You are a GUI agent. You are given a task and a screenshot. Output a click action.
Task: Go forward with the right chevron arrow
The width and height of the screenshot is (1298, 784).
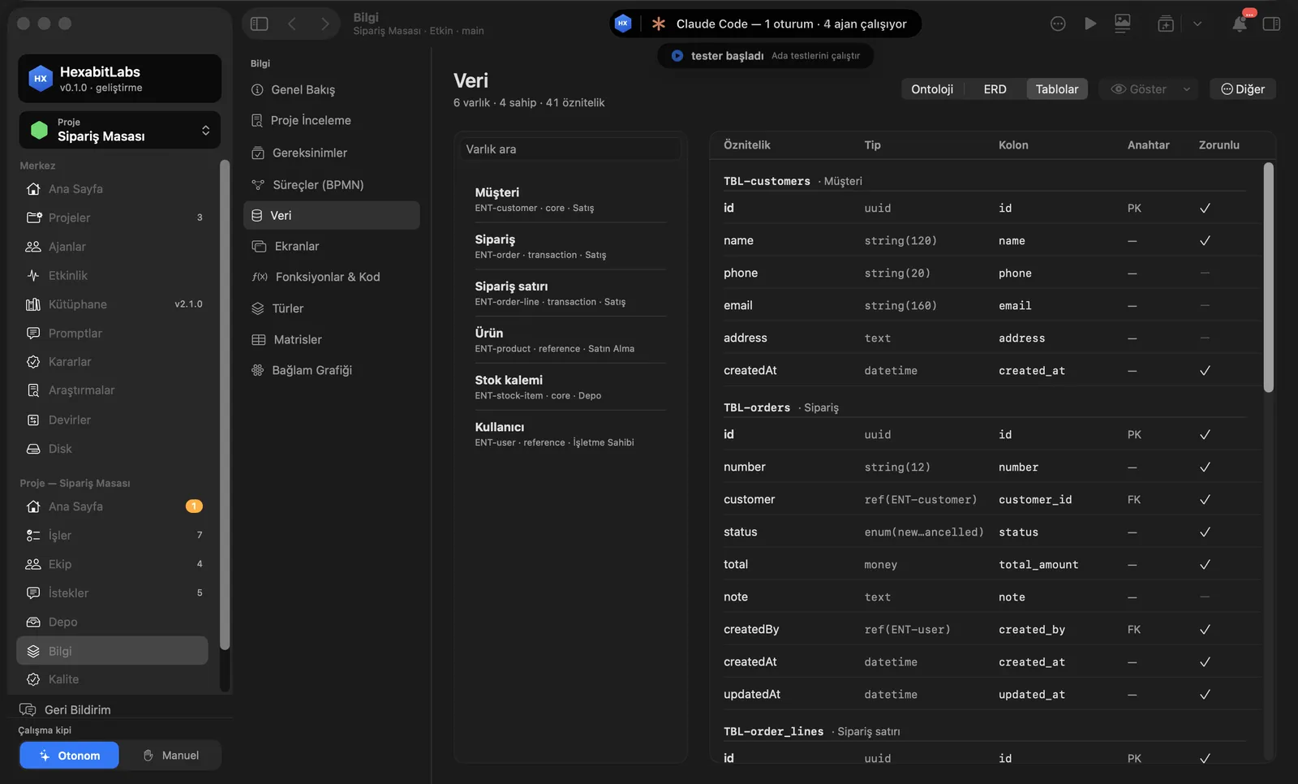click(324, 24)
